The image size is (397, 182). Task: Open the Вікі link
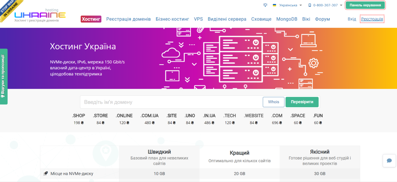pos(306,19)
